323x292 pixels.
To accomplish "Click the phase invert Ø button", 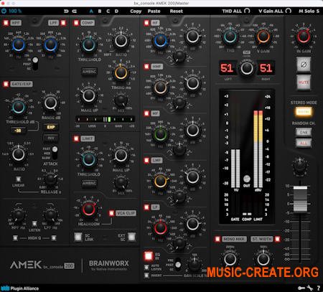I will click(304, 65).
